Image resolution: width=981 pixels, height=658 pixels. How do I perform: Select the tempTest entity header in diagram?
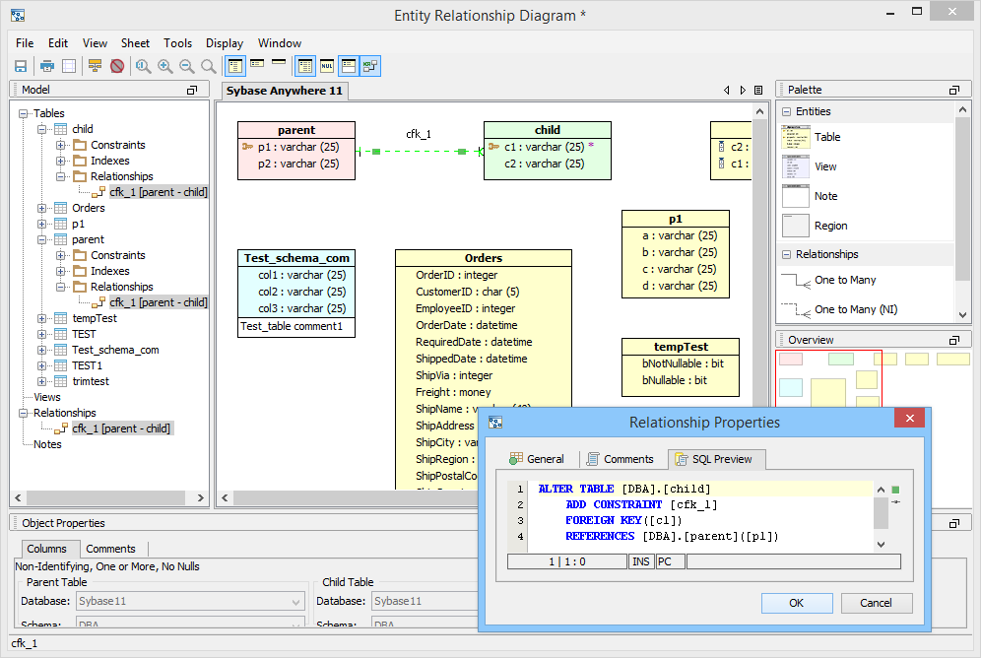(x=681, y=347)
